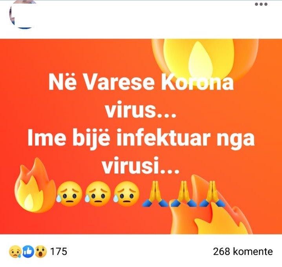Click the leftmost praying hands emoji
Screen dimensions: 282x267
tap(155, 194)
